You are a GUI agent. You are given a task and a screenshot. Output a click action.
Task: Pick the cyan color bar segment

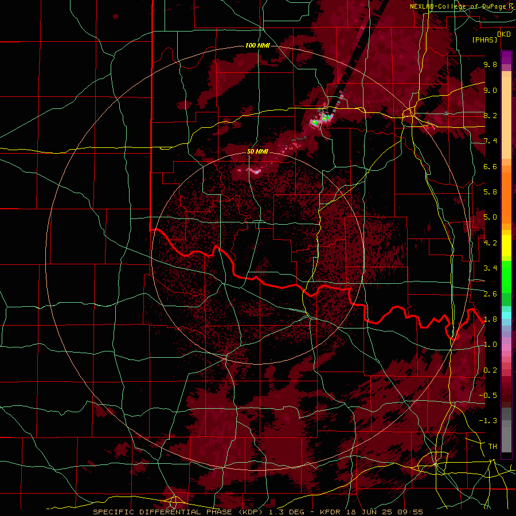506,315
